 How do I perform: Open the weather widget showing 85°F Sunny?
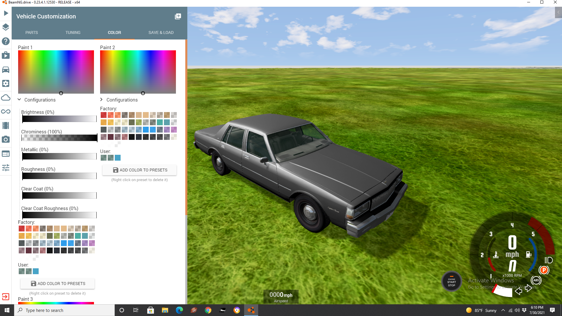[481, 310]
